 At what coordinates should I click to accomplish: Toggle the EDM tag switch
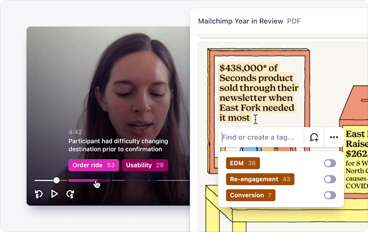[330, 163]
